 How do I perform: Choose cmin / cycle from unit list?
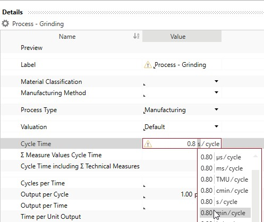click(x=225, y=191)
